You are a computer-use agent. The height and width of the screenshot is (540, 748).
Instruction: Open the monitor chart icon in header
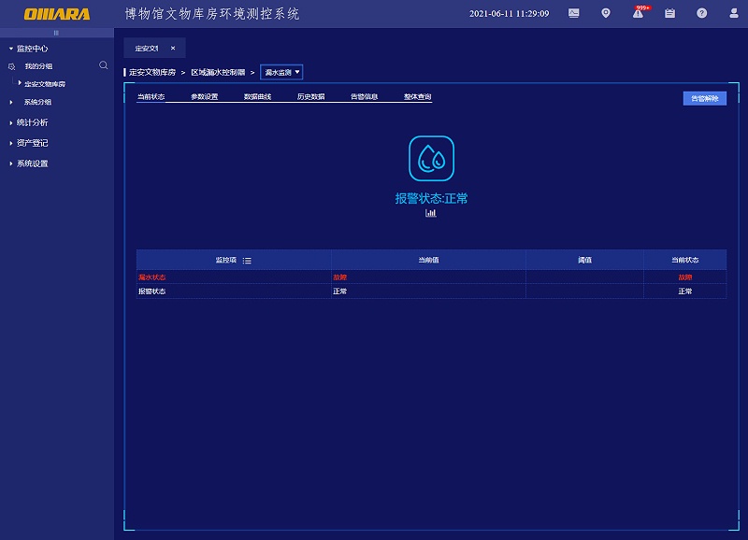coord(574,14)
